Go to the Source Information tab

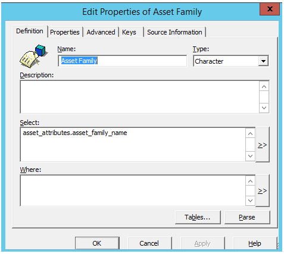coord(174,32)
